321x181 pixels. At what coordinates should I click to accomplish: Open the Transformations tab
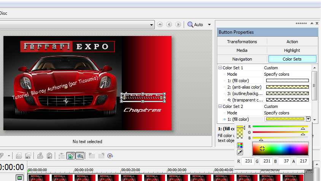click(x=242, y=42)
